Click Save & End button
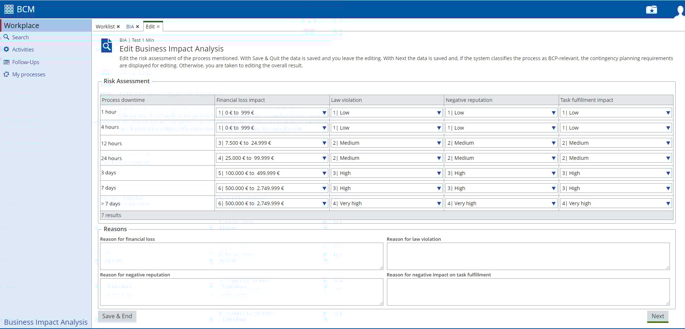 click(117, 316)
